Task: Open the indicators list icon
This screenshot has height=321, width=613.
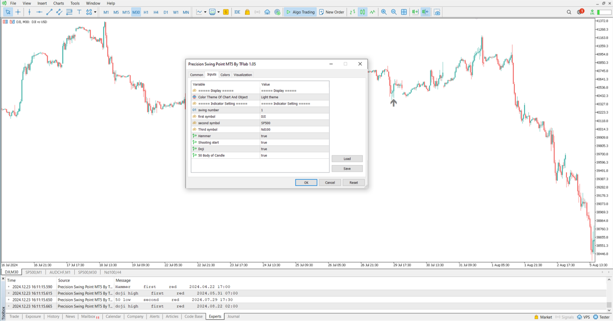Action: pos(212,12)
